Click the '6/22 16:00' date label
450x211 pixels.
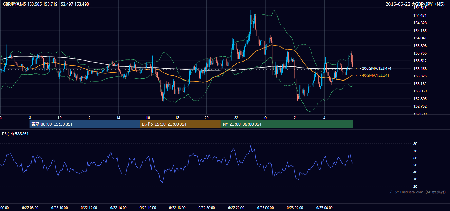point(148,207)
